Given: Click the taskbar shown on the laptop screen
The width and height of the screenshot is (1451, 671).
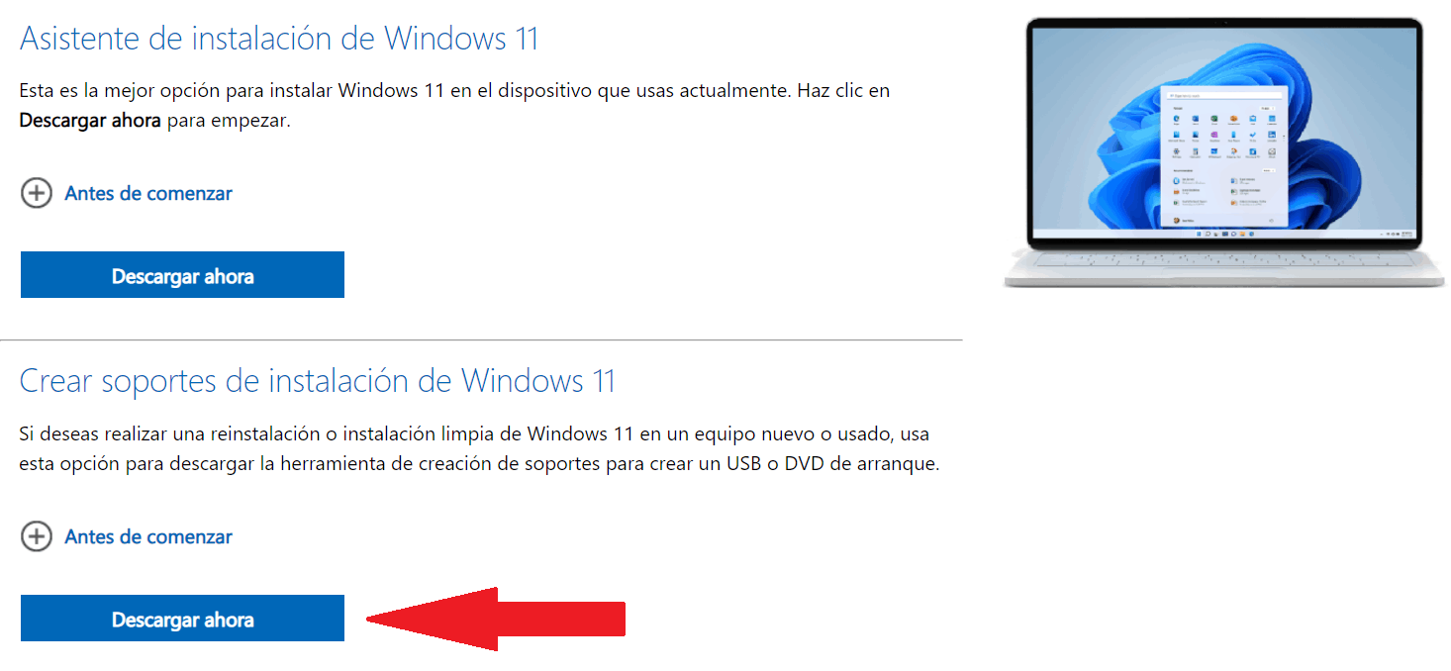Looking at the screenshot, I should coord(1224,234).
